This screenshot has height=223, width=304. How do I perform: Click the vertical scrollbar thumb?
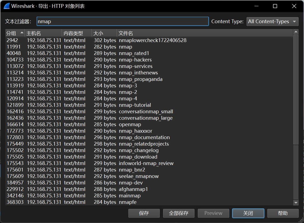pyautogui.click(x=296, y=89)
